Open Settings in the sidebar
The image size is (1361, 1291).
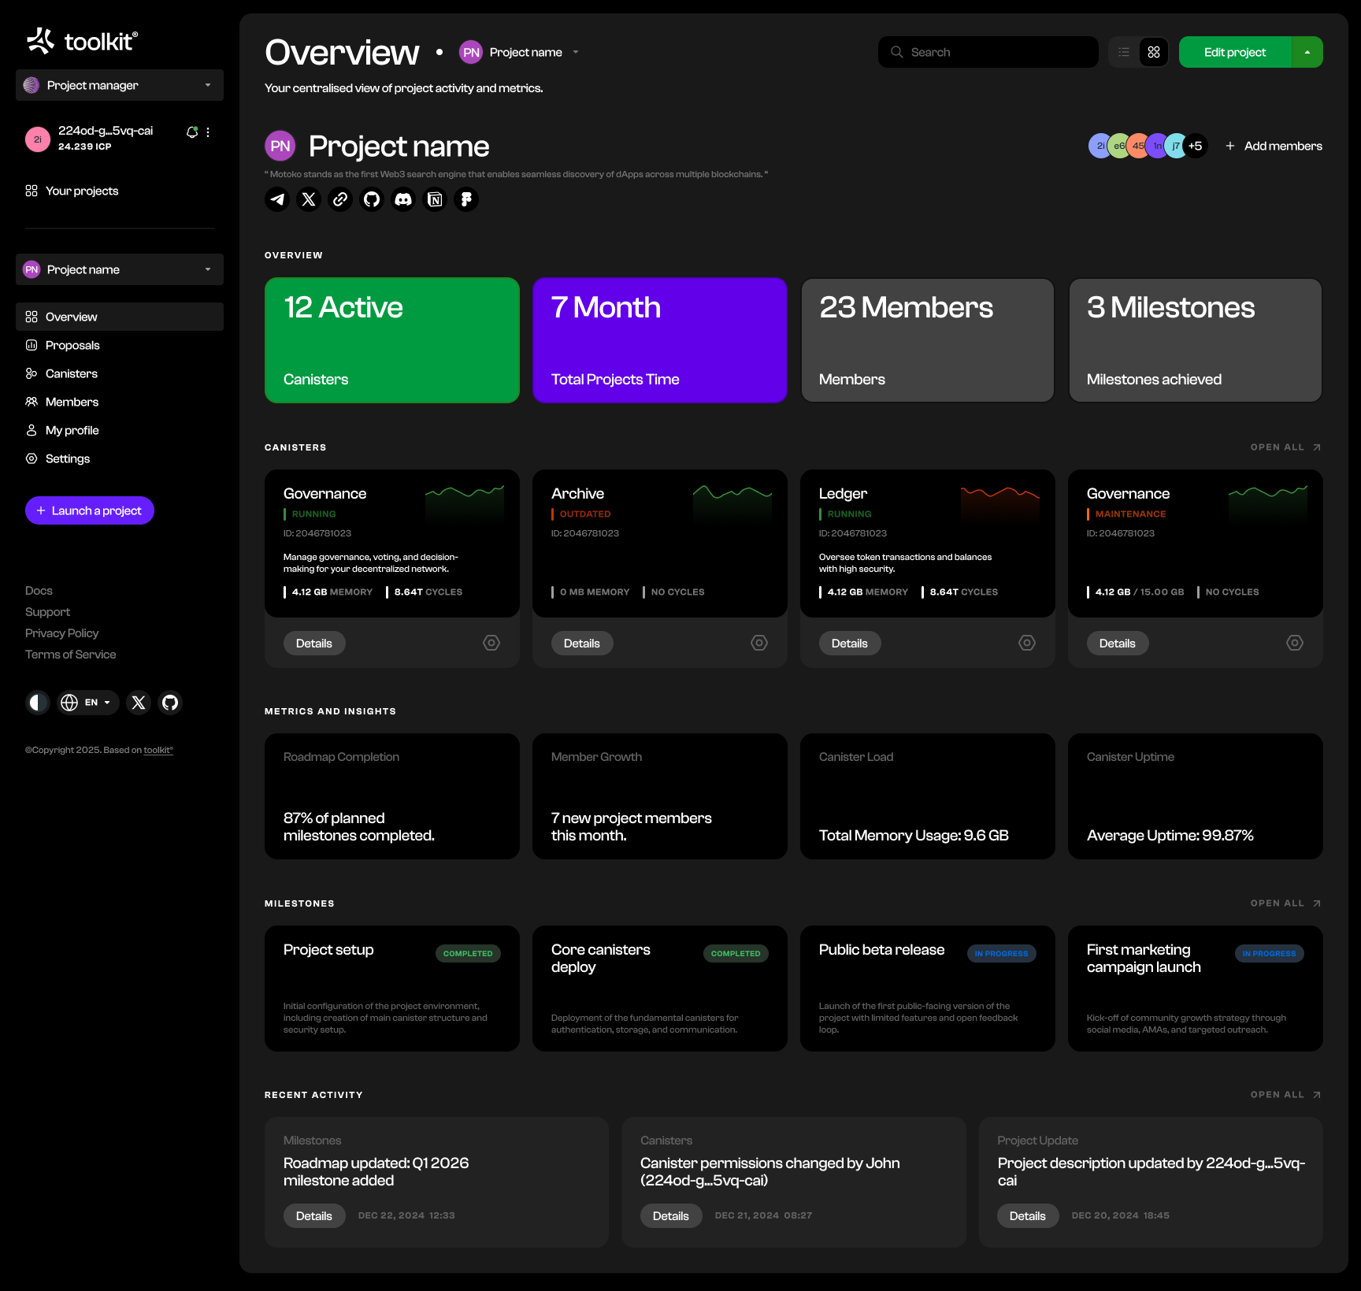pyautogui.click(x=120, y=458)
